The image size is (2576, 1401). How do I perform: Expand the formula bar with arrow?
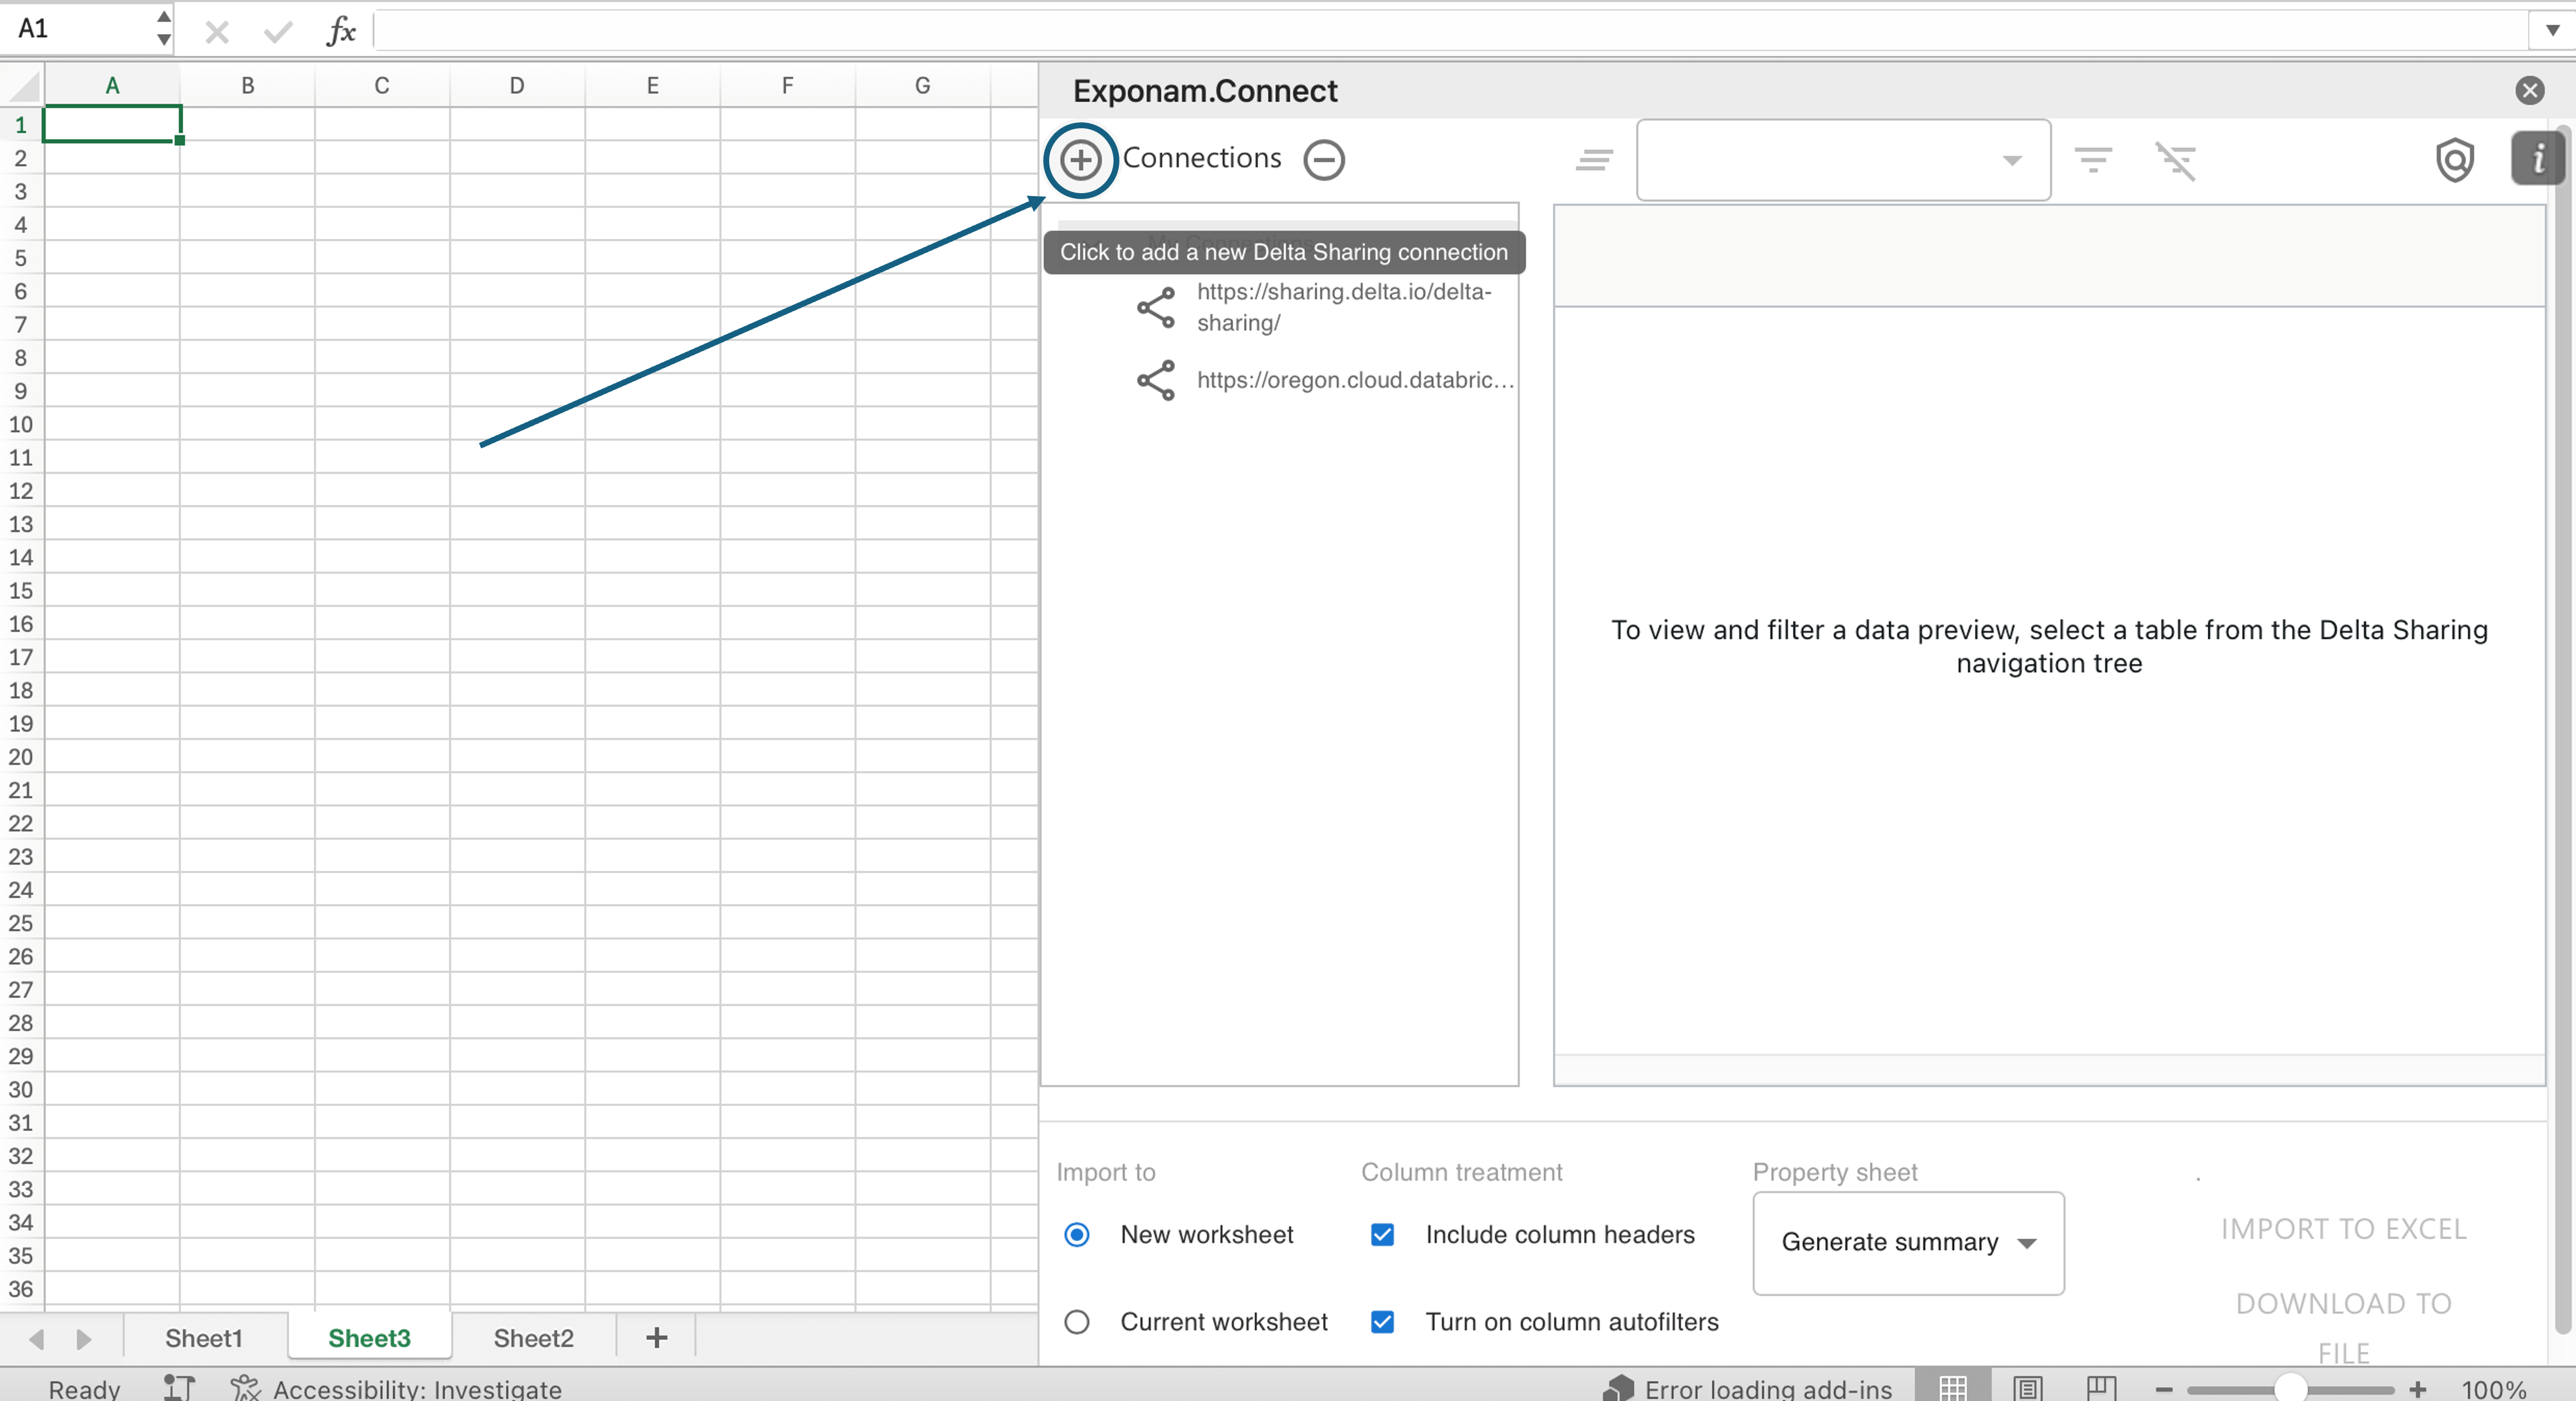pos(2551,30)
